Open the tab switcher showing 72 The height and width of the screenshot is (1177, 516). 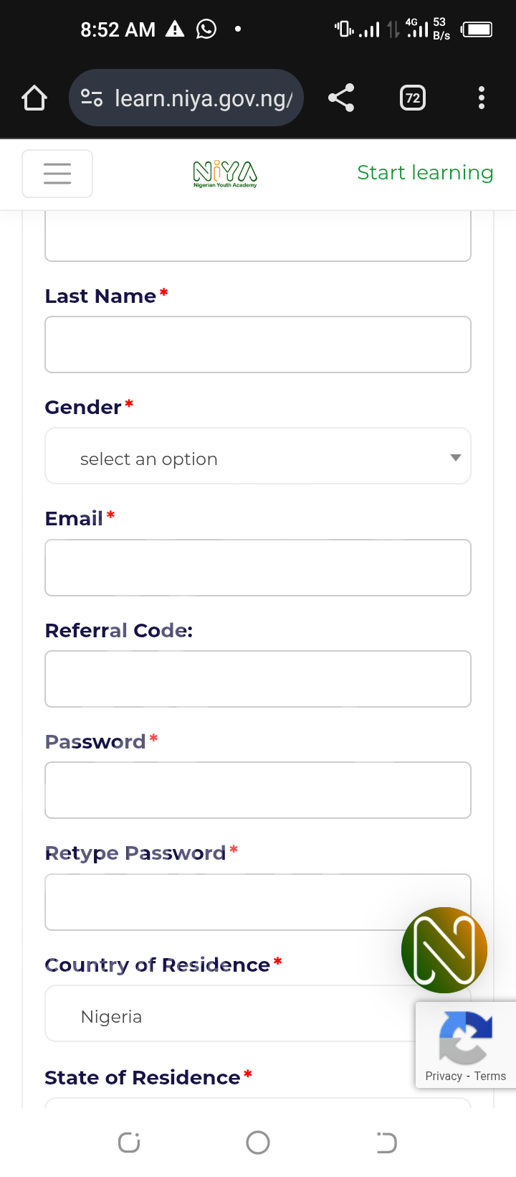[412, 98]
